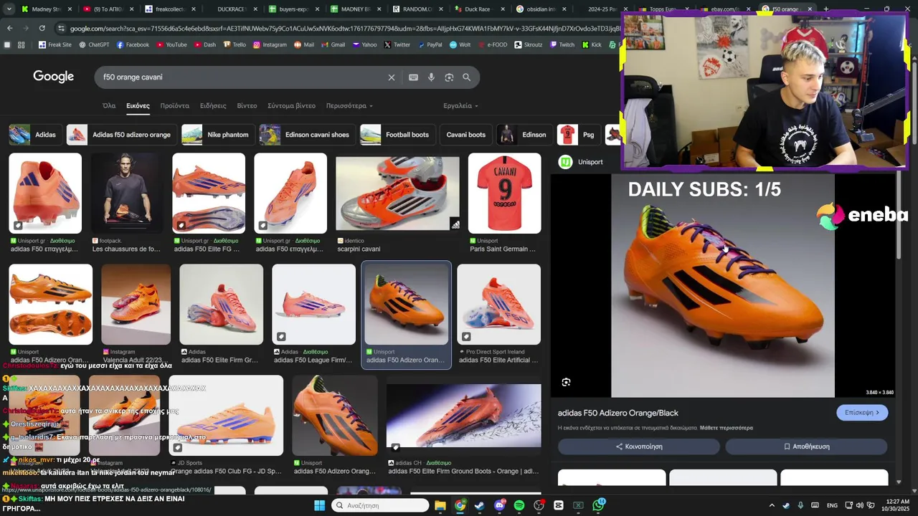Go back to the previous page
Image resolution: width=918 pixels, height=516 pixels.
pos(9,28)
